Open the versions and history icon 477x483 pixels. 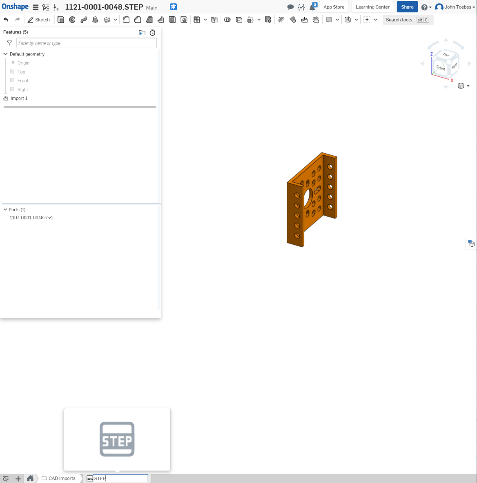46,7
